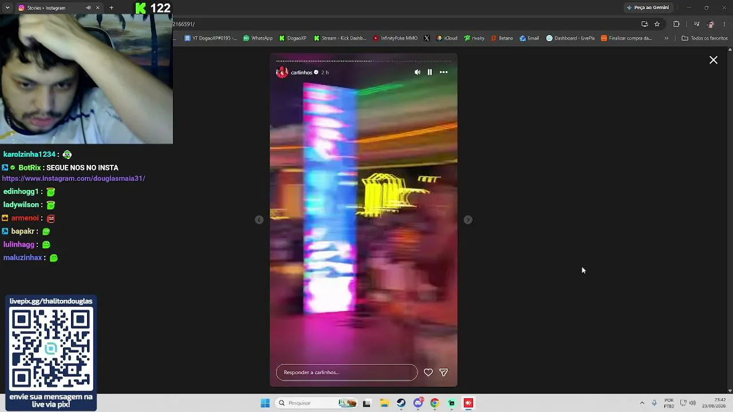Image resolution: width=733 pixels, height=412 pixels.
Task: Go to the next story
Action: point(468,220)
